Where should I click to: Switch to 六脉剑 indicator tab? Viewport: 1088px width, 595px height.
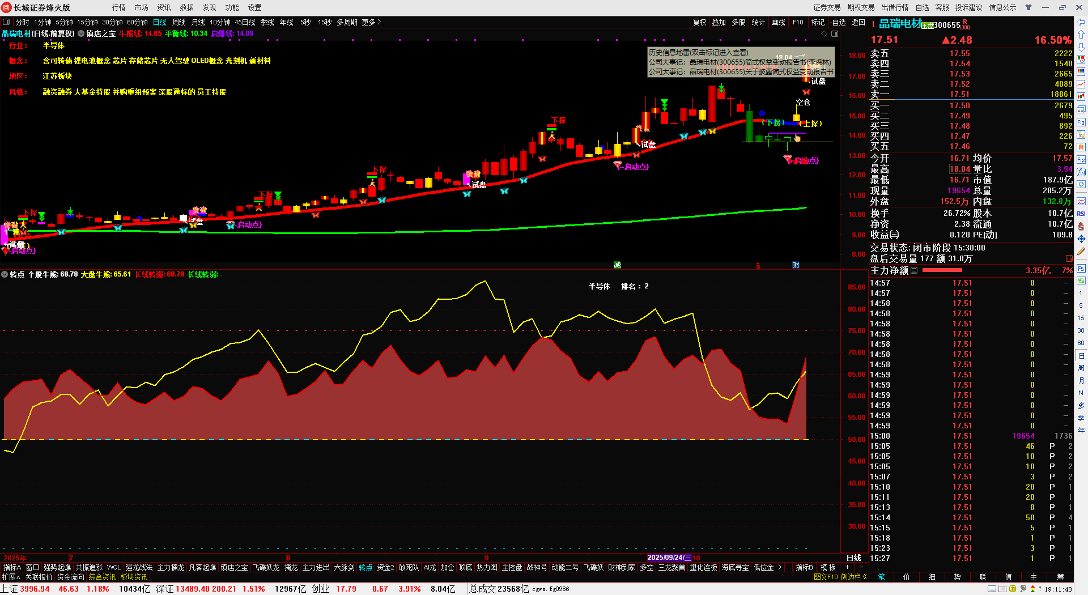tap(345, 567)
